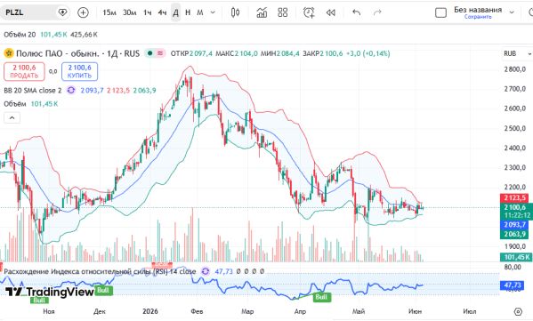Click the Сохранить link
533x321 pixels.
(478, 17)
